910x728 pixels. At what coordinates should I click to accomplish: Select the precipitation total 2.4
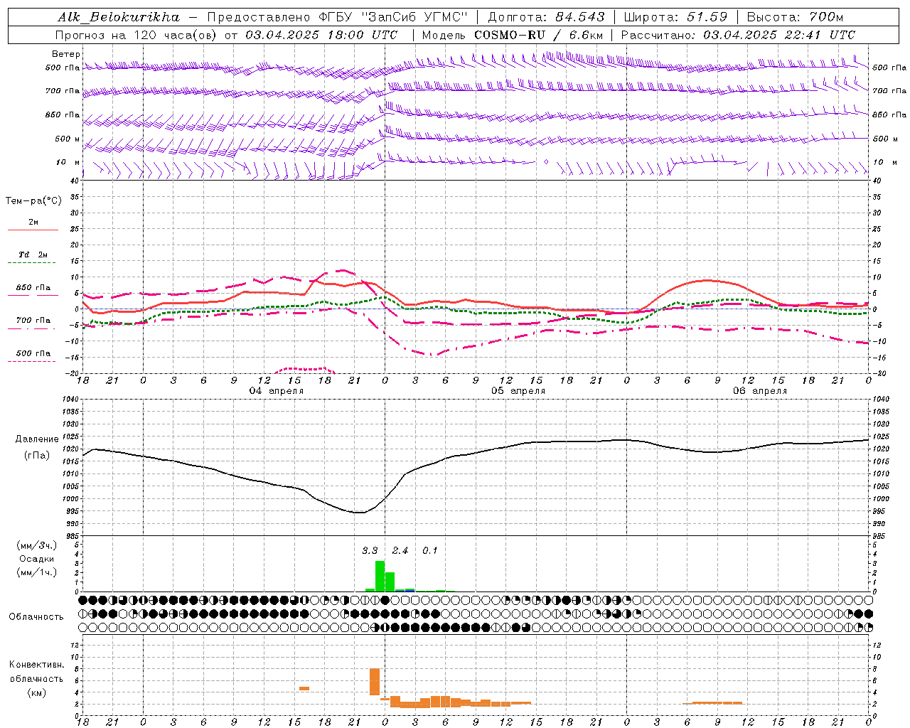tap(400, 551)
